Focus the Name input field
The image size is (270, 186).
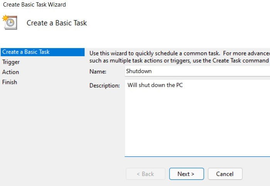pyautogui.click(x=197, y=71)
